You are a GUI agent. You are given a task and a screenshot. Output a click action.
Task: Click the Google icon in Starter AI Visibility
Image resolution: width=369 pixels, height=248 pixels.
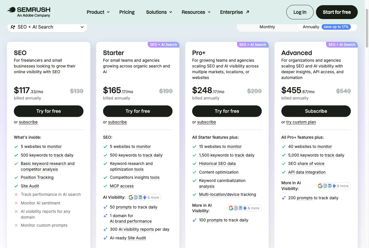pos(131,198)
